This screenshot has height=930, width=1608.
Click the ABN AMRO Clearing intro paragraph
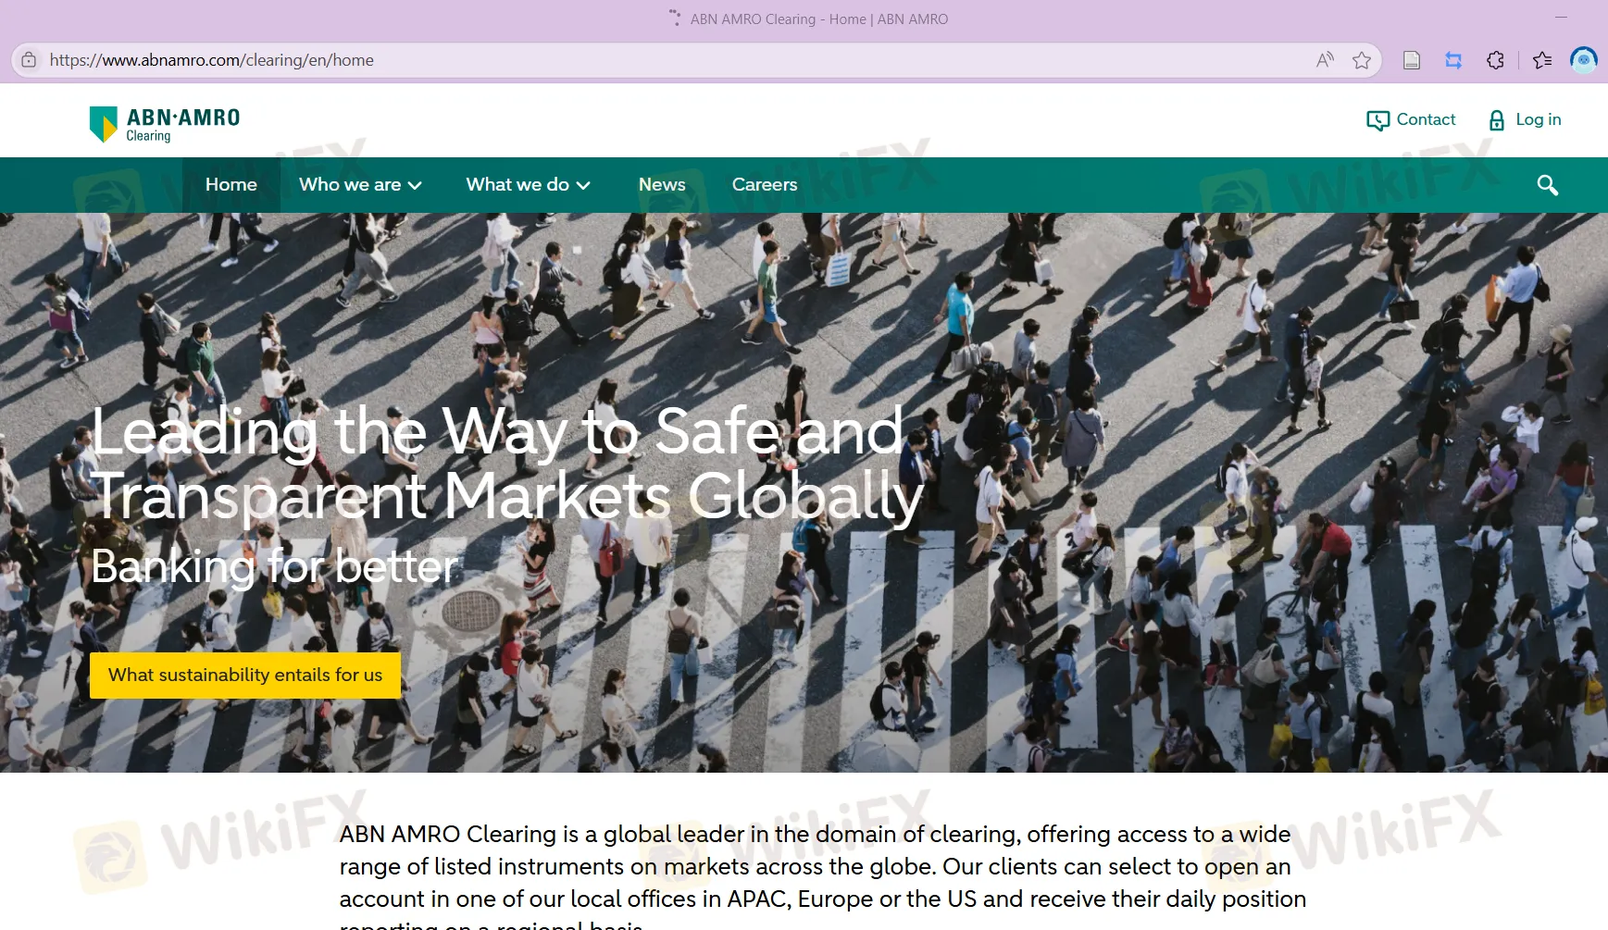point(823,875)
